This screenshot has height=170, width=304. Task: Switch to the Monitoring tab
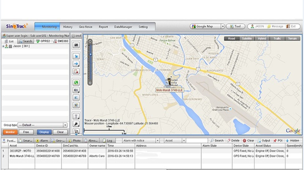click(47, 27)
